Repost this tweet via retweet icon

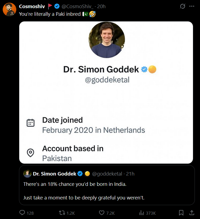(x=62, y=213)
